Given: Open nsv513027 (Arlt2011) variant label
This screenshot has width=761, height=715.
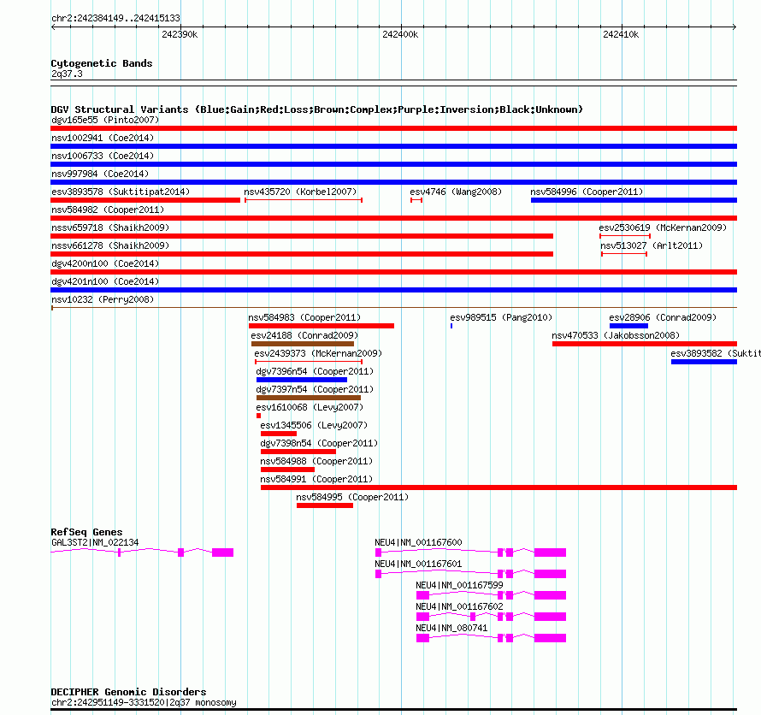Looking at the screenshot, I should click(652, 245).
